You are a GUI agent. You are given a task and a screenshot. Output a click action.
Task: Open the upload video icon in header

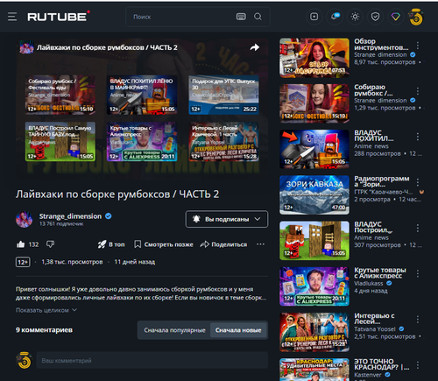pyautogui.click(x=314, y=17)
